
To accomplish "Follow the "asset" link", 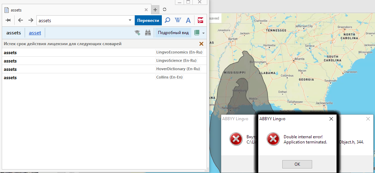I will pyautogui.click(x=35, y=33).
